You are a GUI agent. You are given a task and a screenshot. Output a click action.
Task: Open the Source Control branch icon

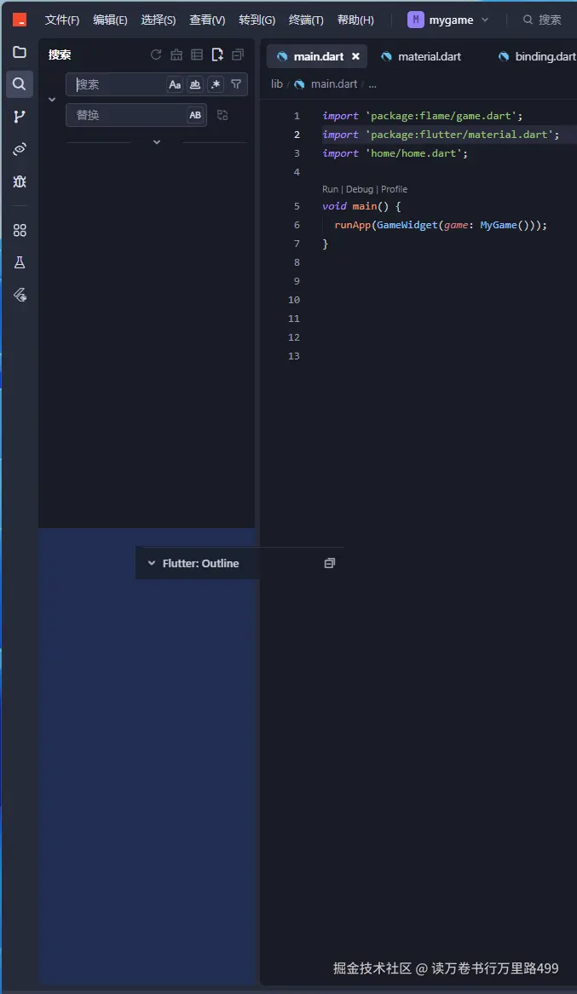20,117
